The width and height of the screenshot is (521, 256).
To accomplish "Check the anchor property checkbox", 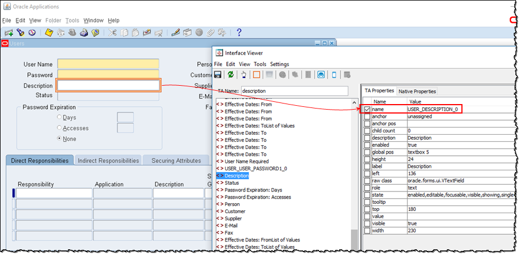I will point(367,116).
